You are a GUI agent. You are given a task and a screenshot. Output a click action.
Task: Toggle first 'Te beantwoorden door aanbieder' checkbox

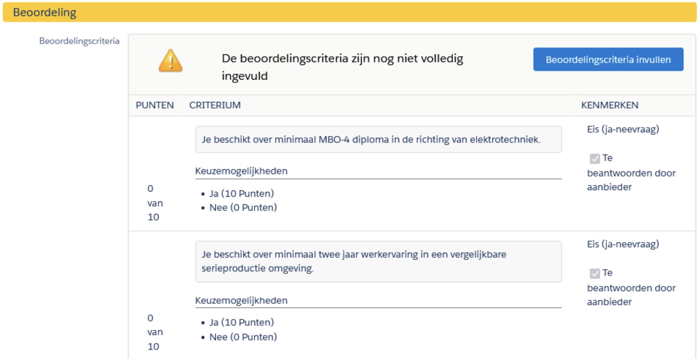tap(595, 159)
